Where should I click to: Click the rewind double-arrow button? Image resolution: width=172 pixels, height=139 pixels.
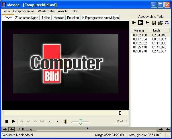[28, 122]
